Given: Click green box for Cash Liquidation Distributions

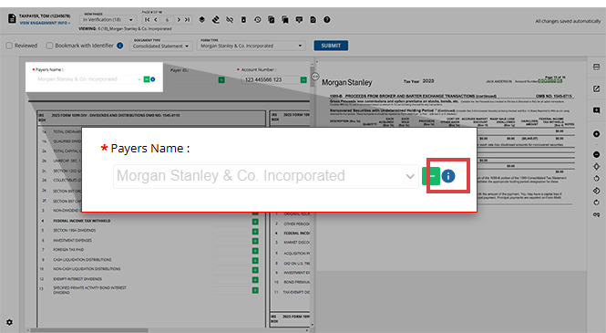Looking at the screenshot, I should point(255,260).
